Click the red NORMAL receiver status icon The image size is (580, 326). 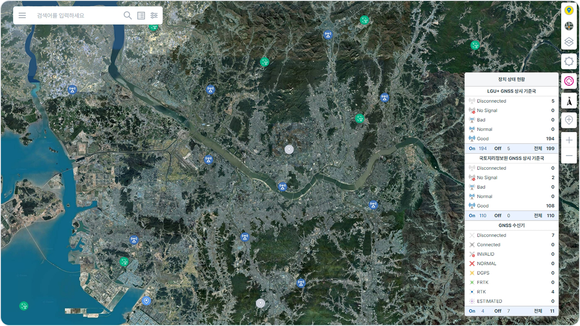472,264
